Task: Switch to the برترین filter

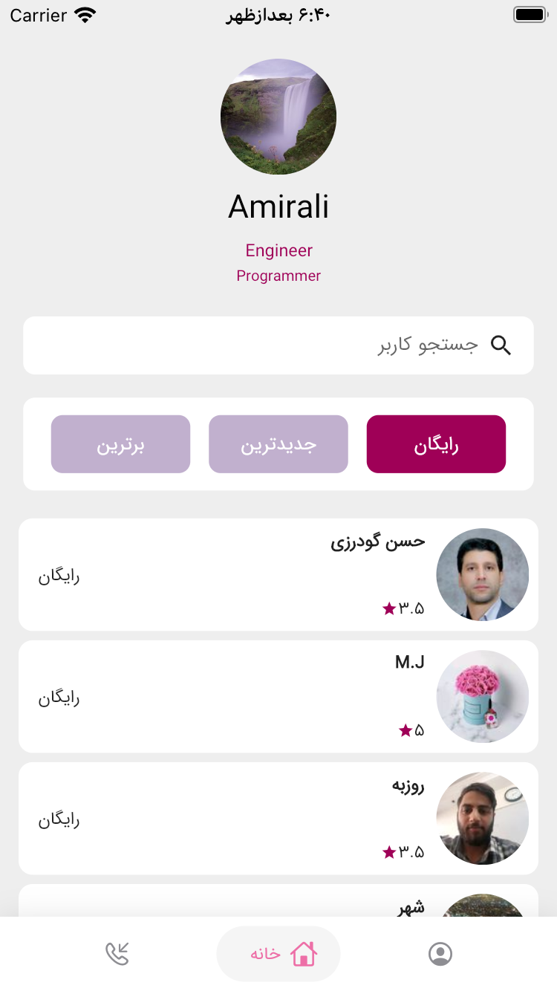Action: (x=120, y=444)
